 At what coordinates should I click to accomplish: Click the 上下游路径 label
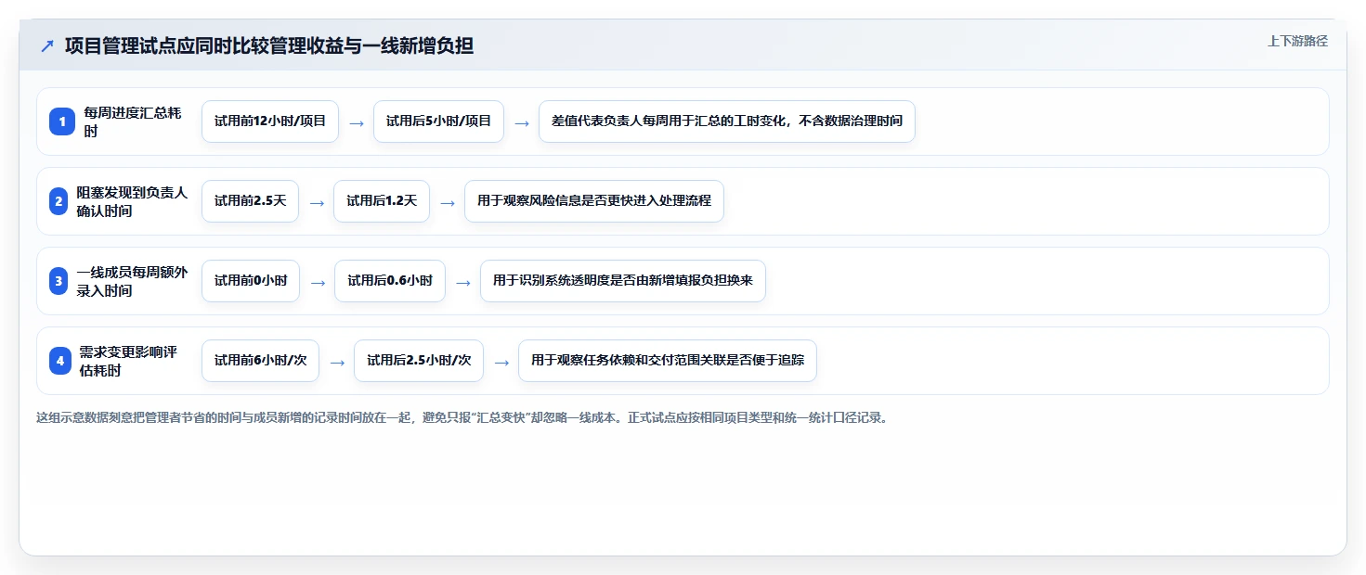(x=1297, y=41)
